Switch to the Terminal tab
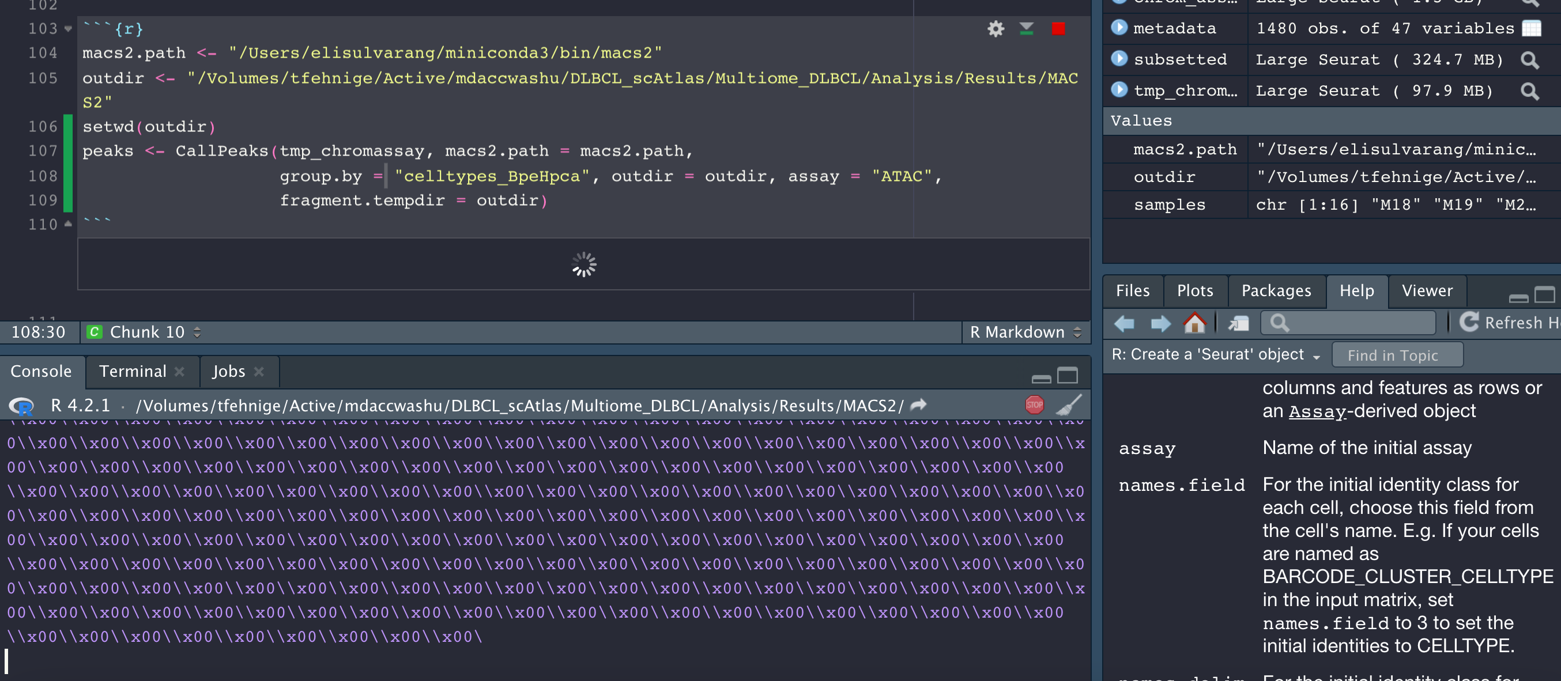Viewport: 1561px width, 681px height. [133, 371]
